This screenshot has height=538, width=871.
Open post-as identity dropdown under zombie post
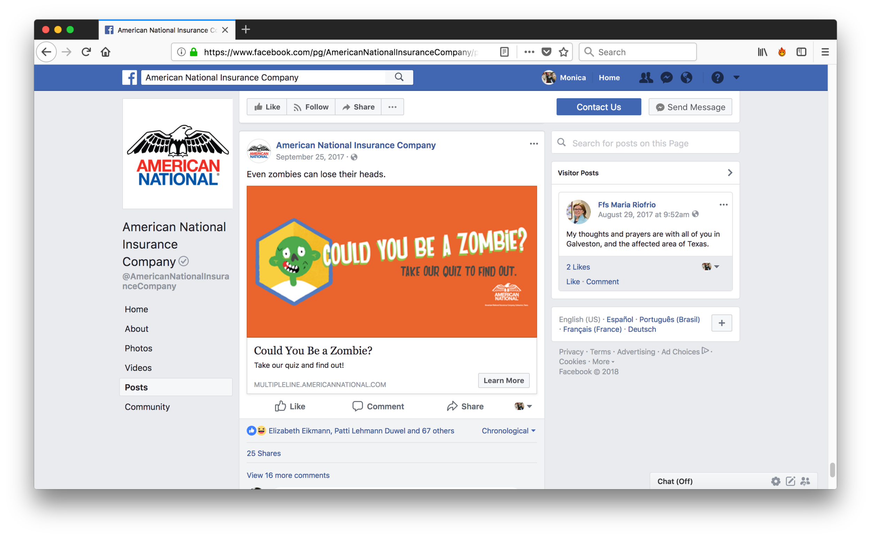523,406
